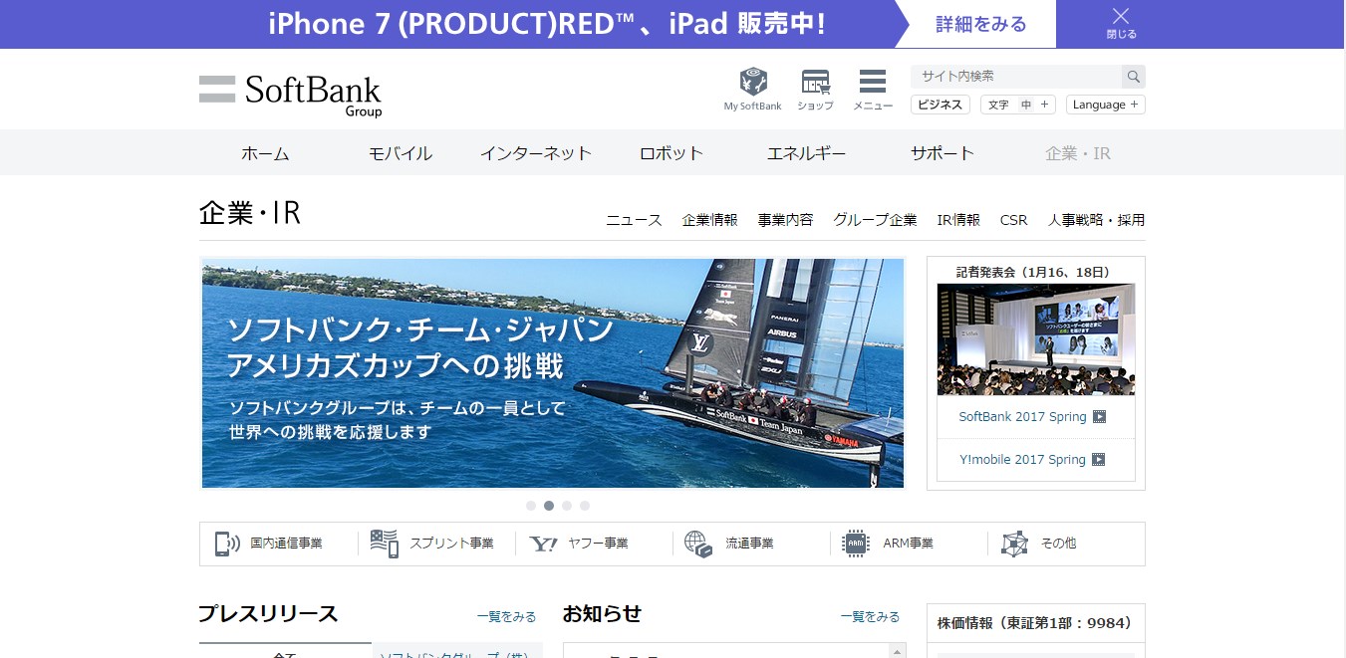This screenshot has height=658, width=1346.
Task: Select 中 text size option
Action: click(1025, 105)
